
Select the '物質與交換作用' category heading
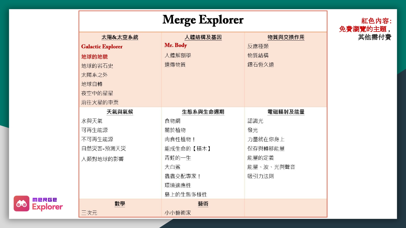[286, 37]
